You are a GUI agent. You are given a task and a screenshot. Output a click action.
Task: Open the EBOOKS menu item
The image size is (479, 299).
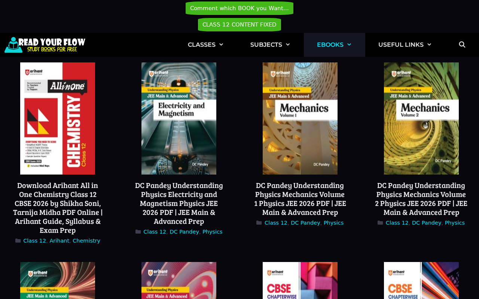point(330,45)
